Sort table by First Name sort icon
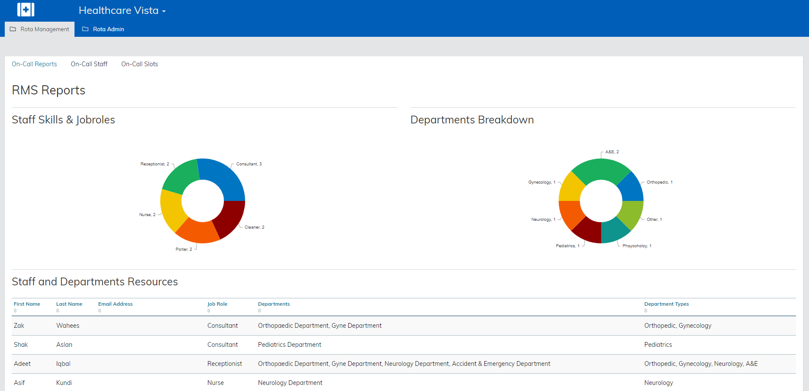This screenshot has height=391, width=809. 15,310
